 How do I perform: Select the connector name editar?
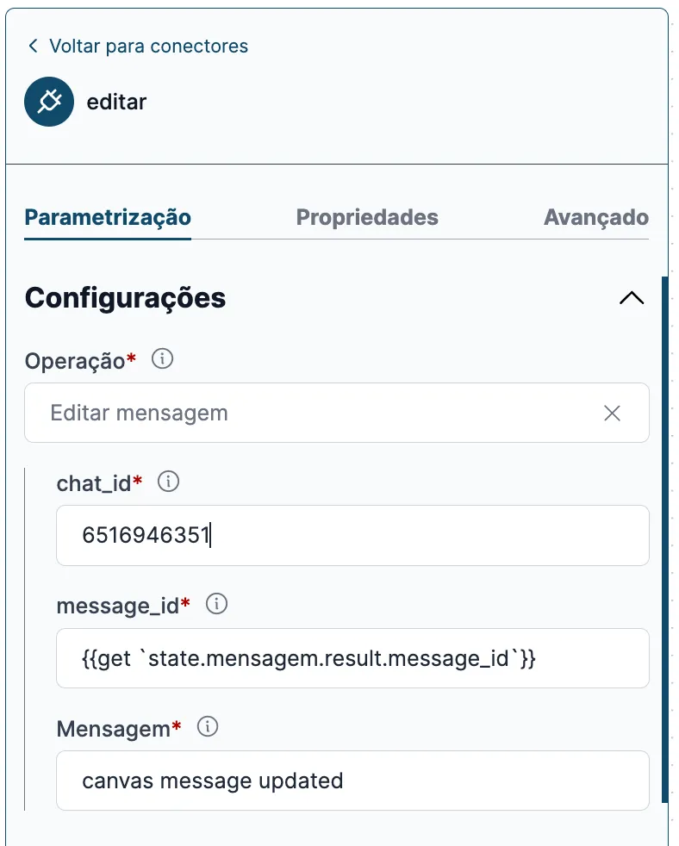coord(116,102)
